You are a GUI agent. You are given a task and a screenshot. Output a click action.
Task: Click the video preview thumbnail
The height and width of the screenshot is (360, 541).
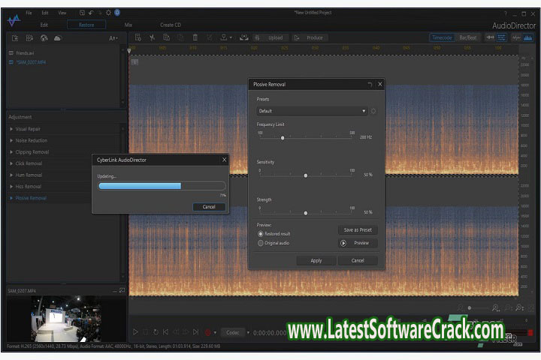pos(66,319)
